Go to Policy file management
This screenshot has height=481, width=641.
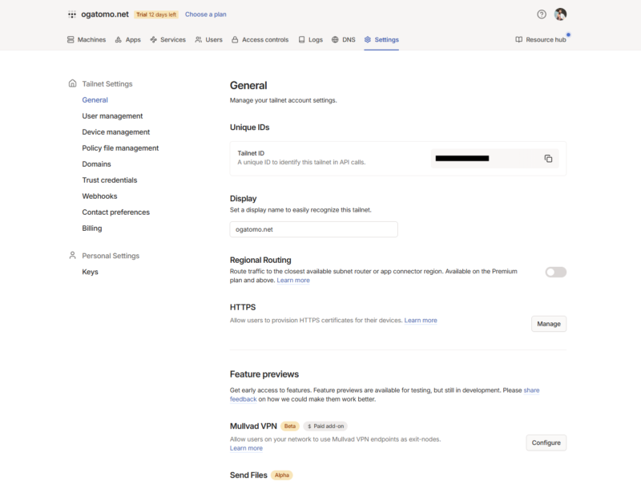point(120,148)
